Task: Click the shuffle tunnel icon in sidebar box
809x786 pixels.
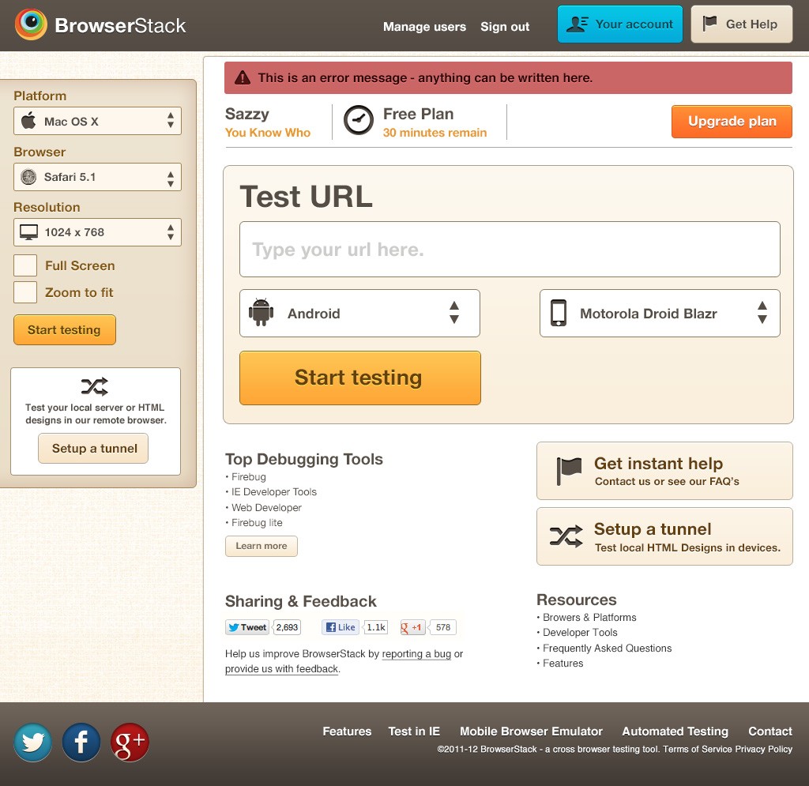Action: click(x=95, y=386)
